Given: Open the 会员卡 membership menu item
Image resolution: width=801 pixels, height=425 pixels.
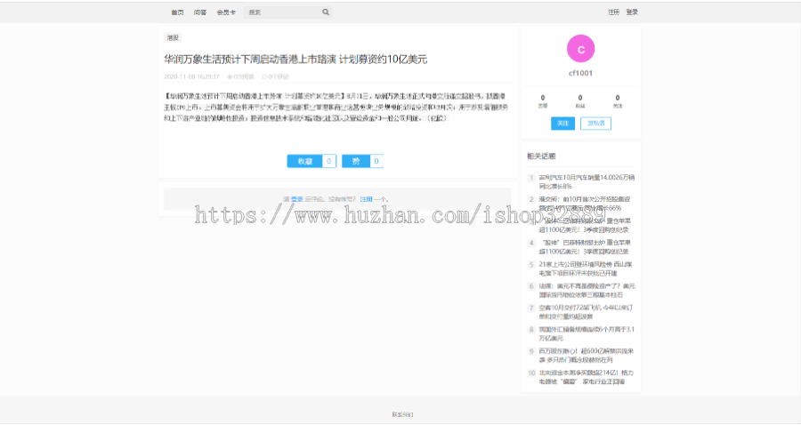Looking at the screenshot, I should pos(226,12).
